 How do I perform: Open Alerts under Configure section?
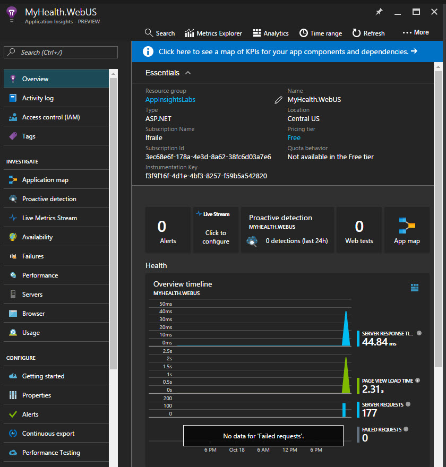pos(56,414)
